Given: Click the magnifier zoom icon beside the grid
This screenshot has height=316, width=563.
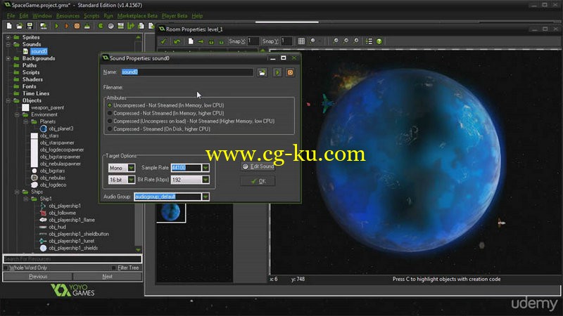Looking at the screenshot, I should pos(312,41).
